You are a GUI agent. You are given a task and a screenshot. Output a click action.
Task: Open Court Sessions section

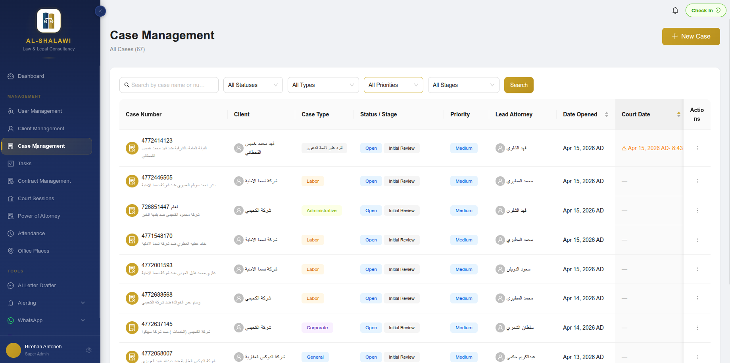pos(36,198)
